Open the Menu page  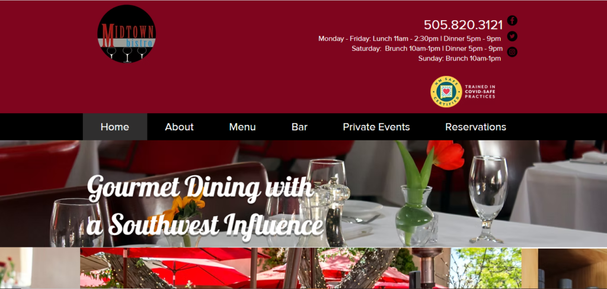click(x=242, y=127)
